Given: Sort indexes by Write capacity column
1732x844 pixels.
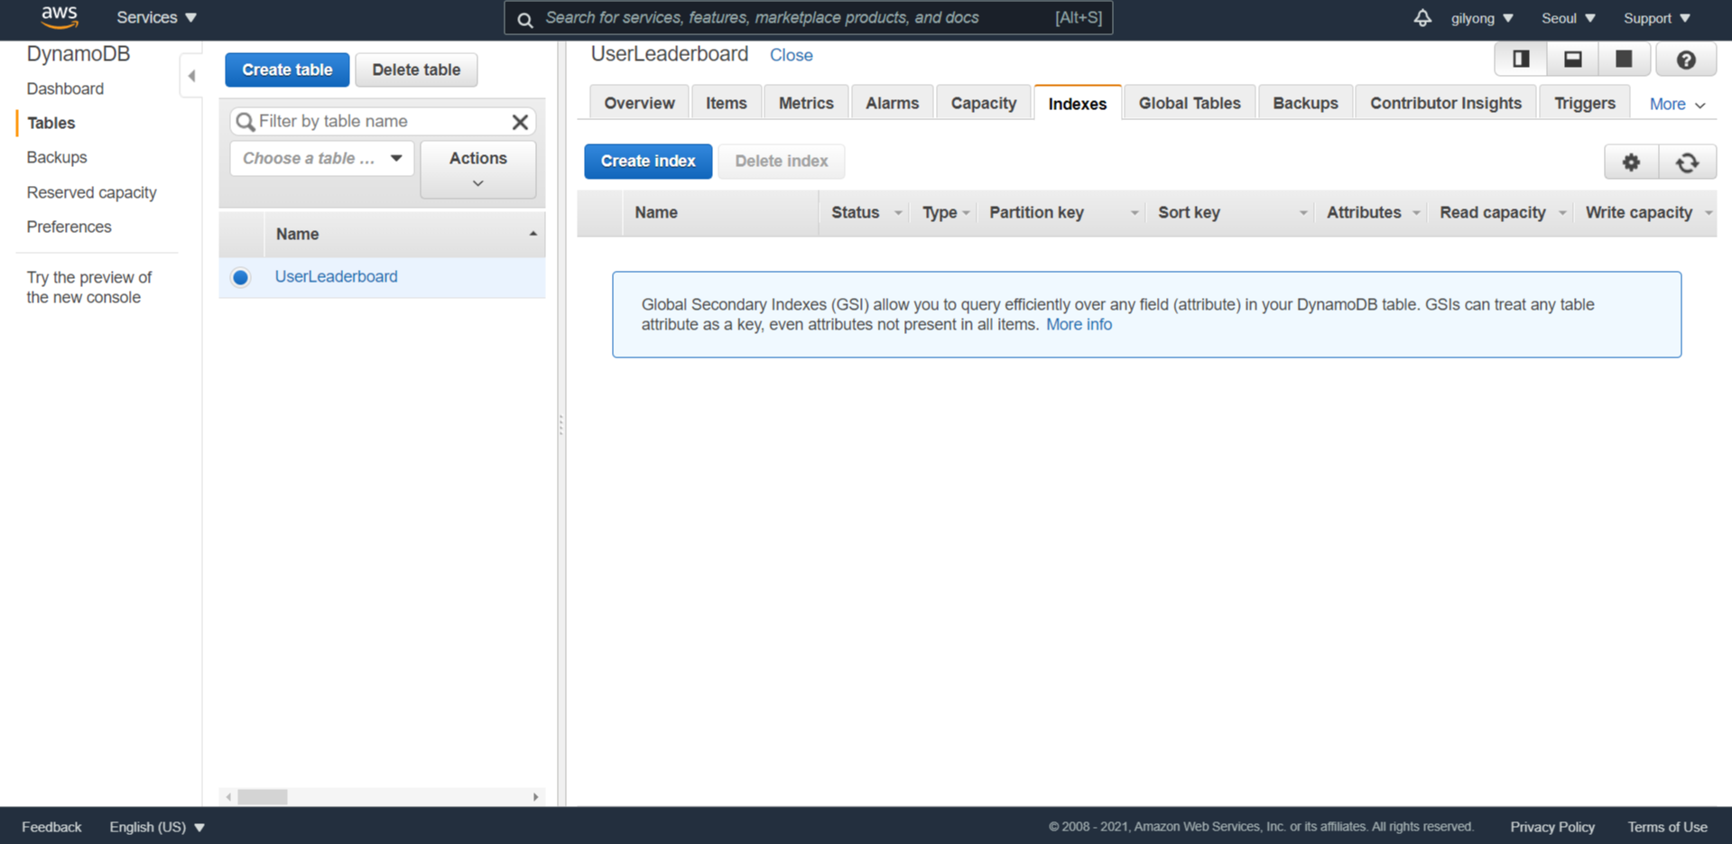Looking at the screenshot, I should pos(1645,213).
